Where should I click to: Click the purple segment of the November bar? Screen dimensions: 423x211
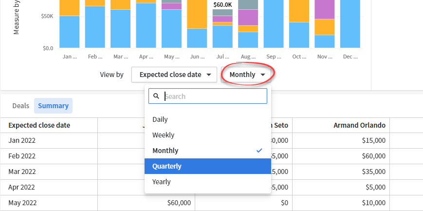click(x=325, y=9)
